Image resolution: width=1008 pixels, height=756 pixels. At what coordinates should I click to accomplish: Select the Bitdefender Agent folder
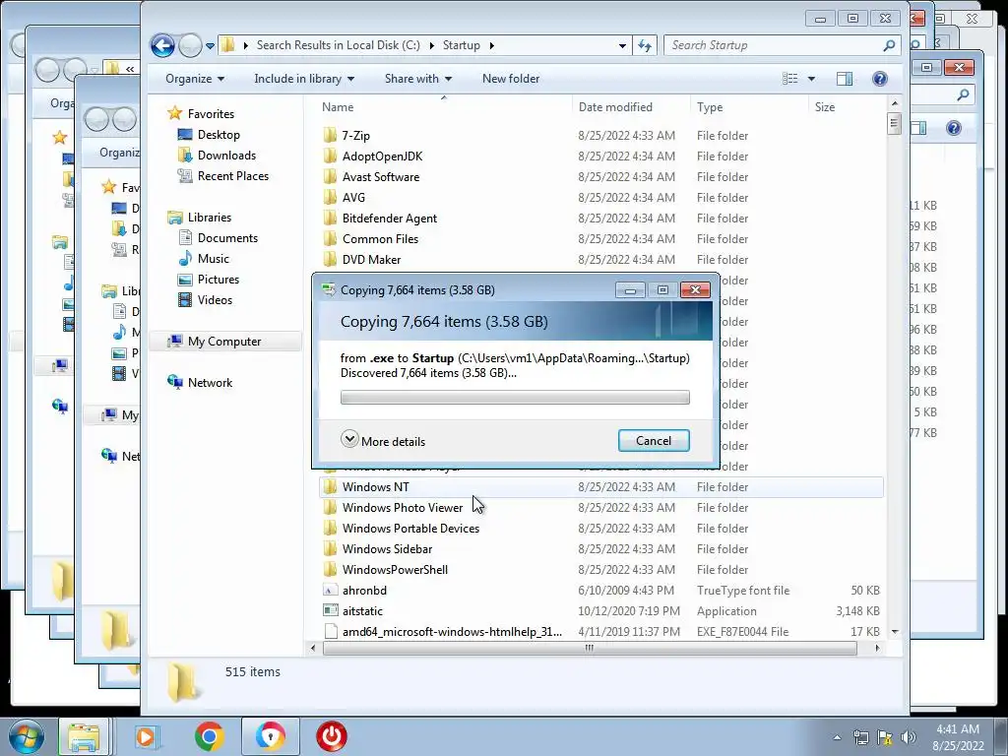[390, 218]
